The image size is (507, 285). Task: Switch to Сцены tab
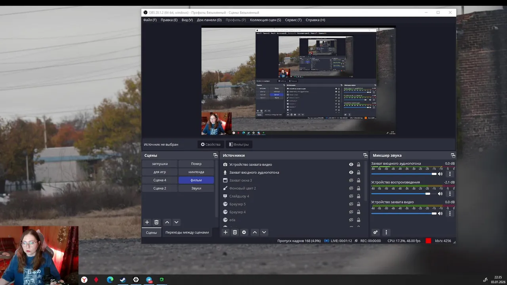coord(151,232)
